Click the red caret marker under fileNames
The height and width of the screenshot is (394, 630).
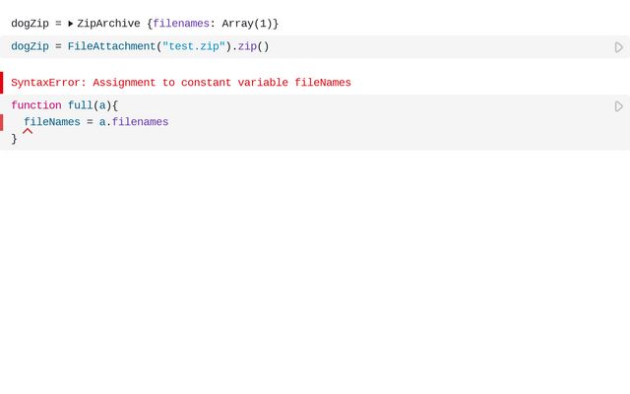pyautogui.click(x=28, y=130)
